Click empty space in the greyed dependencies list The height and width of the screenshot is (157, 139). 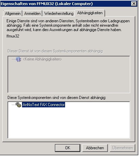coord(69,77)
